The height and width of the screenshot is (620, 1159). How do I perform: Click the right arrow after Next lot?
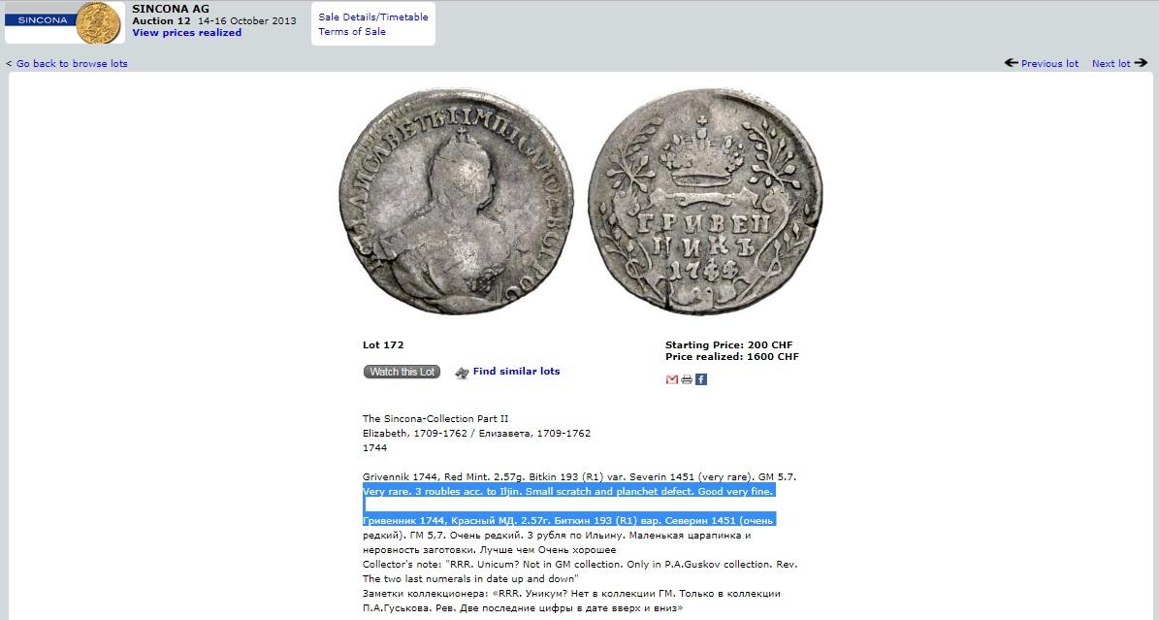click(1142, 63)
